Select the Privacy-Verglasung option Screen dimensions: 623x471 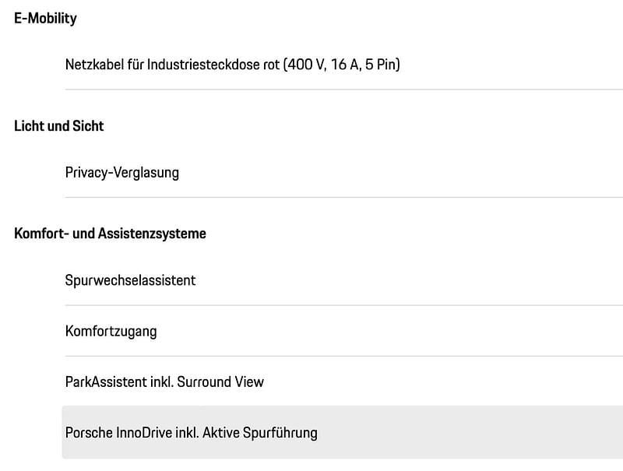pos(122,172)
